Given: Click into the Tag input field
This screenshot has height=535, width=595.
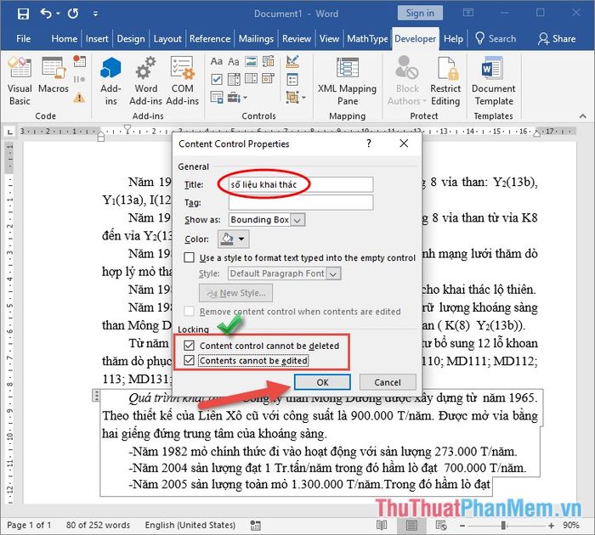Looking at the screenshot, I should [301, 202].
